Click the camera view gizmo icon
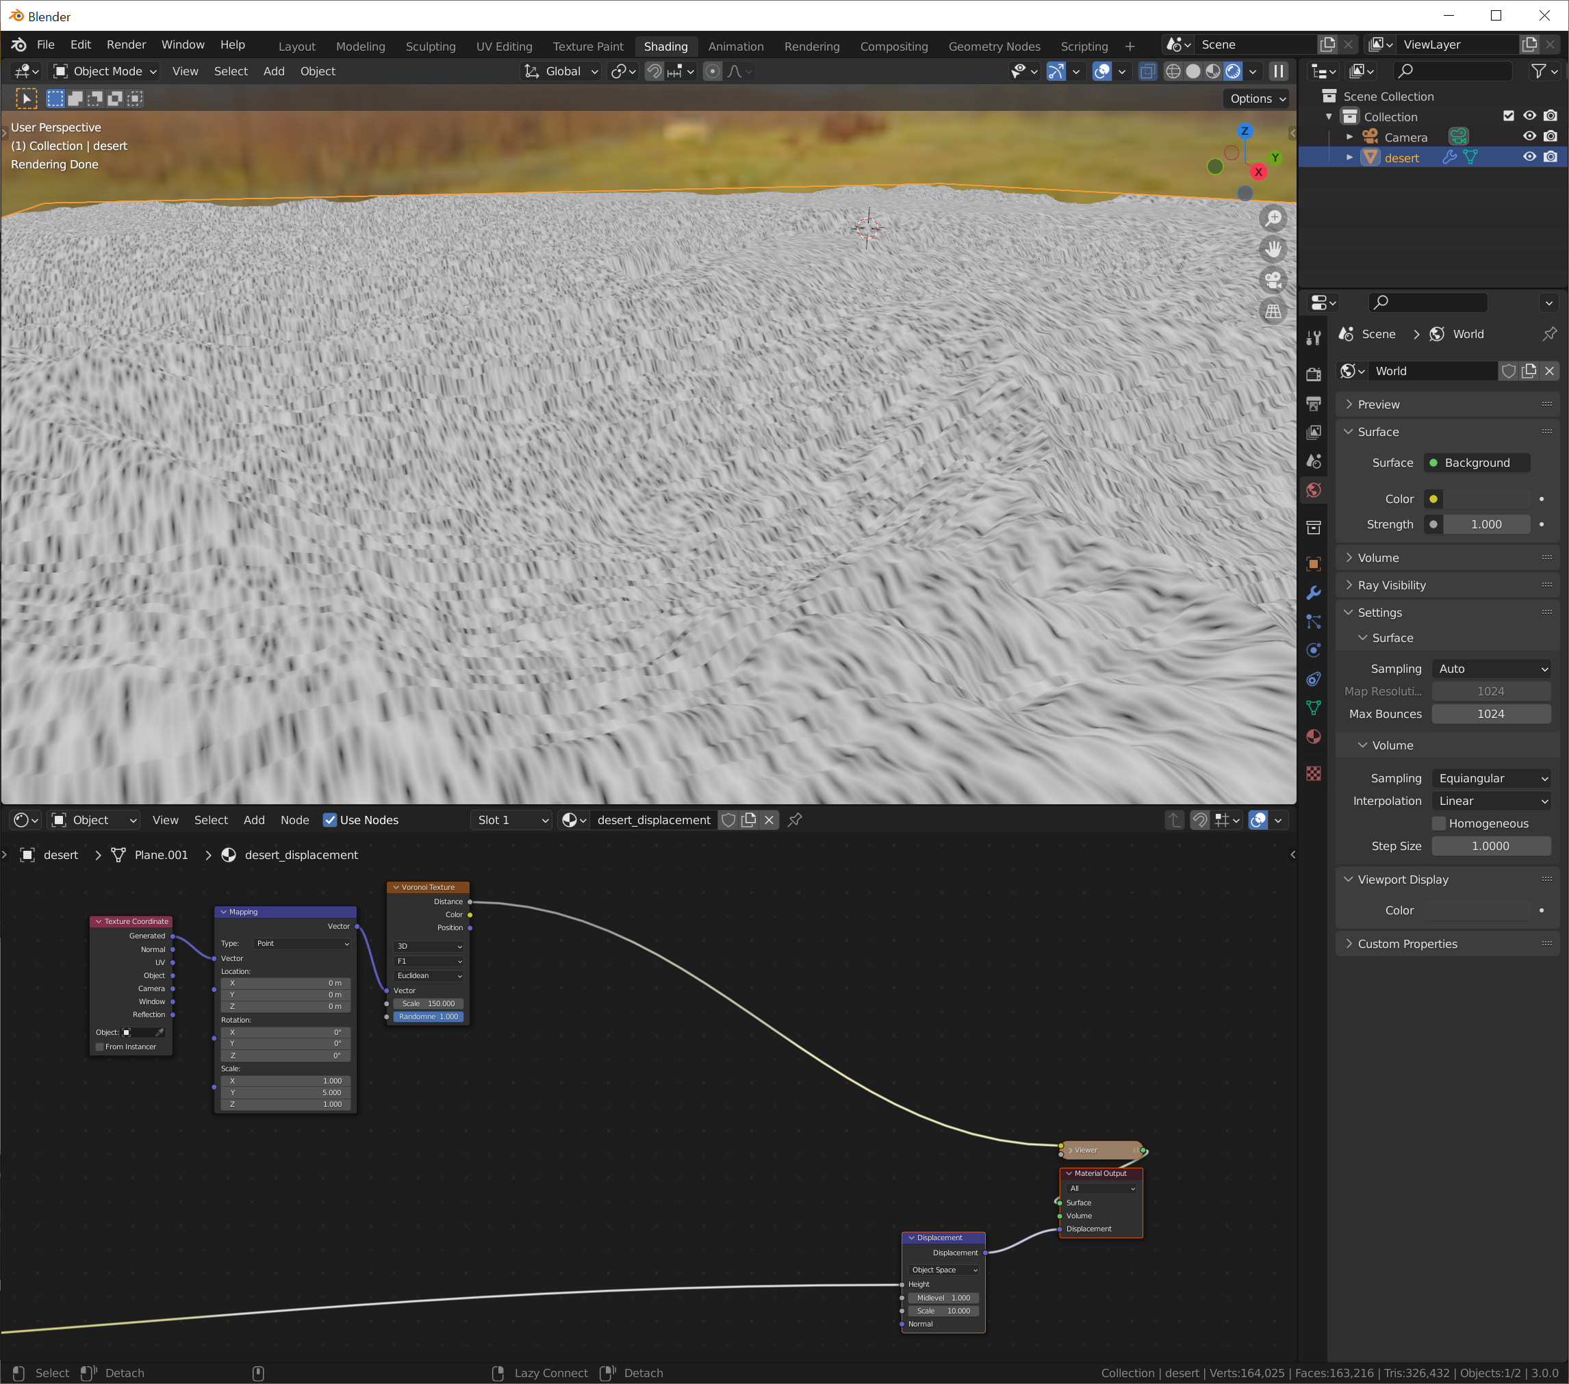 click(1273, 280)
